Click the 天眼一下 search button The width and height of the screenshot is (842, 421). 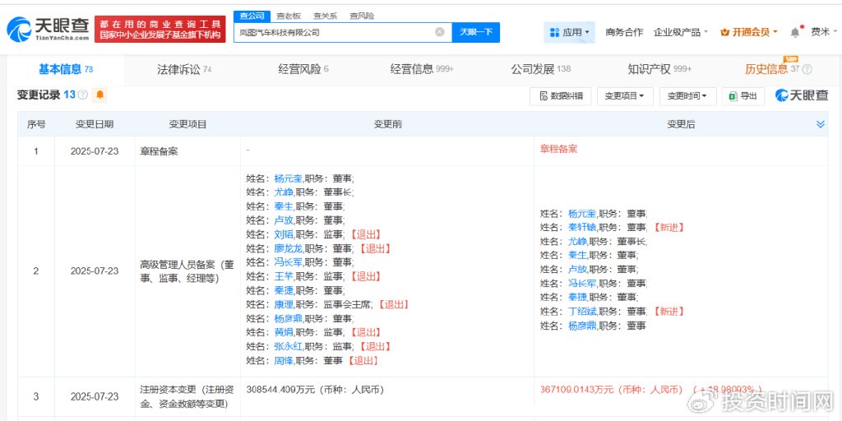(x=476, y=32)
